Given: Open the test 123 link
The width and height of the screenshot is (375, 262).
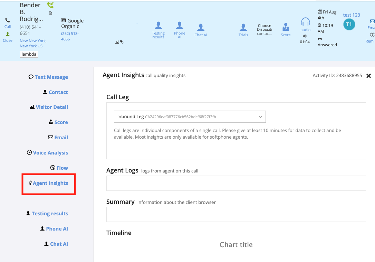Looking at the screenshot, I should (x=351, y=15).
